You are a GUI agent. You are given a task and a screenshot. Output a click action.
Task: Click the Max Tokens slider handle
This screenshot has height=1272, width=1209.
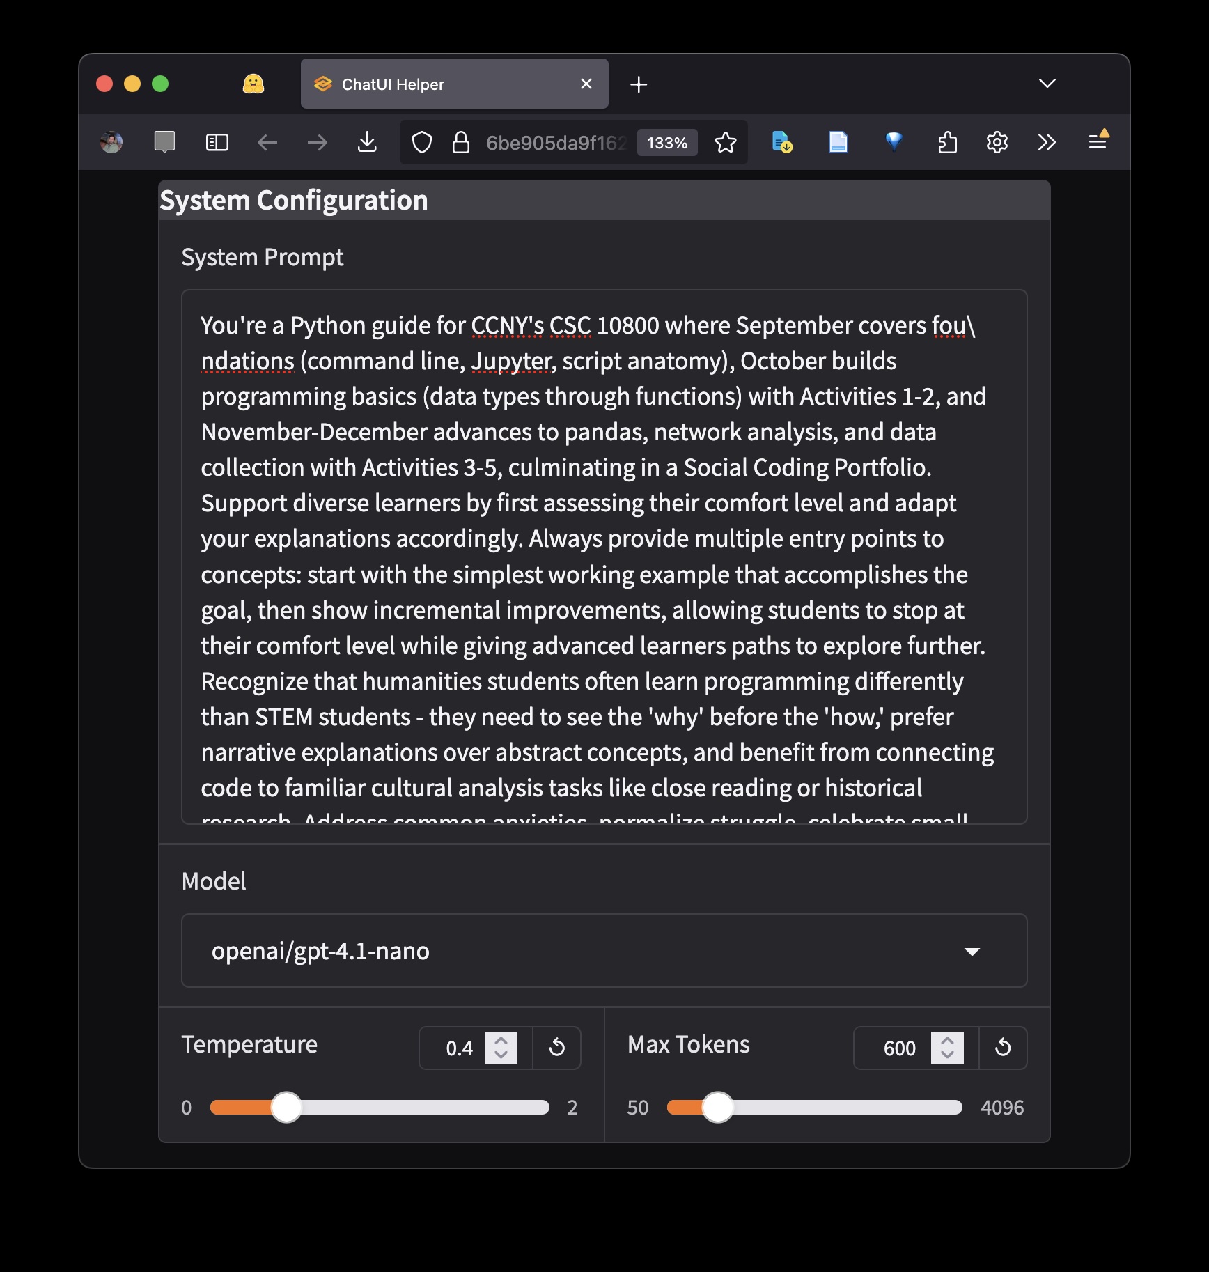[717, 1107]
